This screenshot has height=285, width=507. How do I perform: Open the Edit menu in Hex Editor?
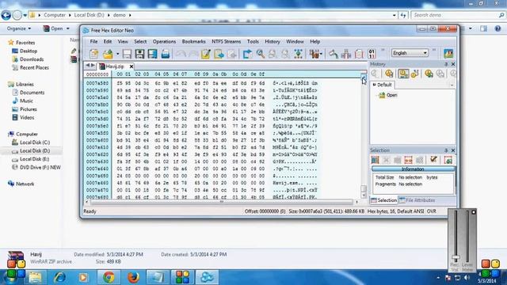[x=108, y=41]
